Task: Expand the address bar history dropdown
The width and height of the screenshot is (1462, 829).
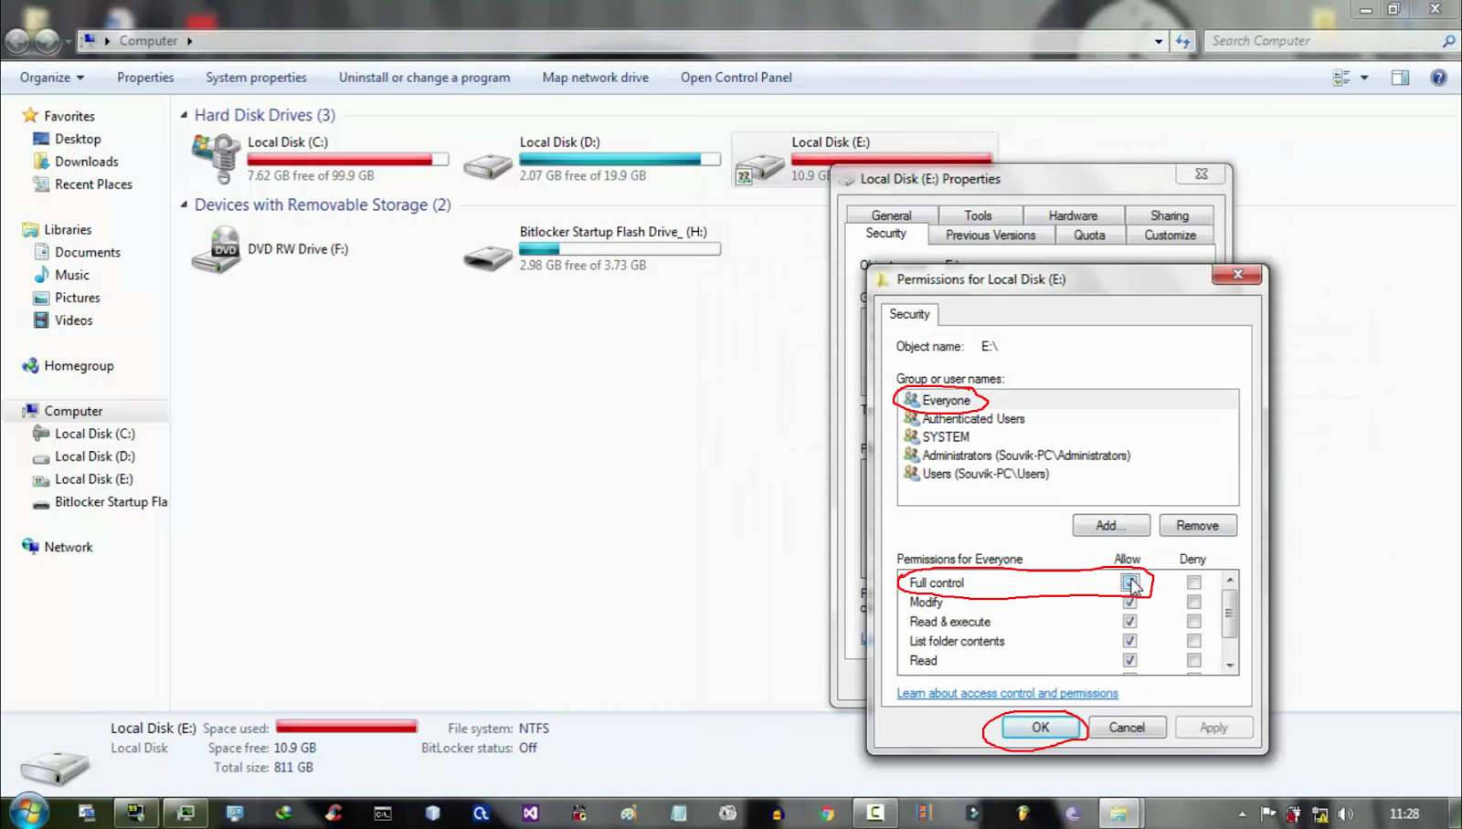Action: pos(1157,40)
